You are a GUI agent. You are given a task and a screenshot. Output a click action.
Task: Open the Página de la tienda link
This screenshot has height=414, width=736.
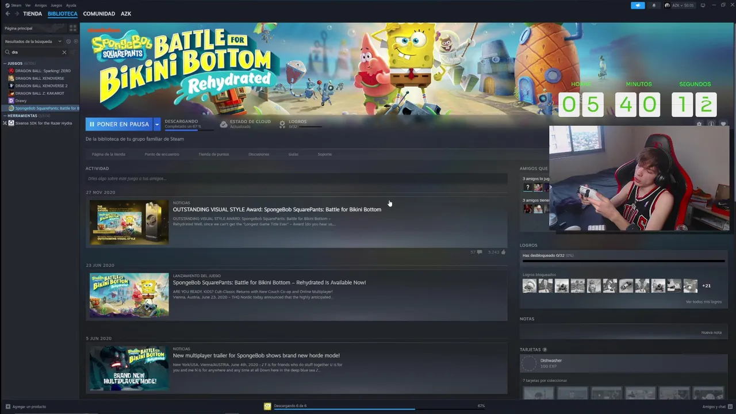tap(108, 154)
